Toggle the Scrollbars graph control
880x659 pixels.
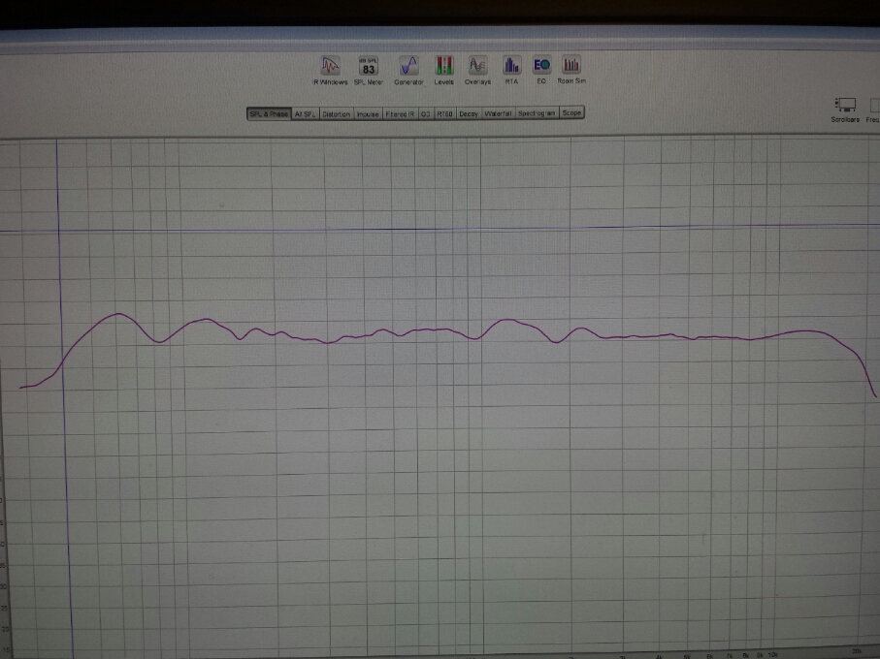point(845,110)
